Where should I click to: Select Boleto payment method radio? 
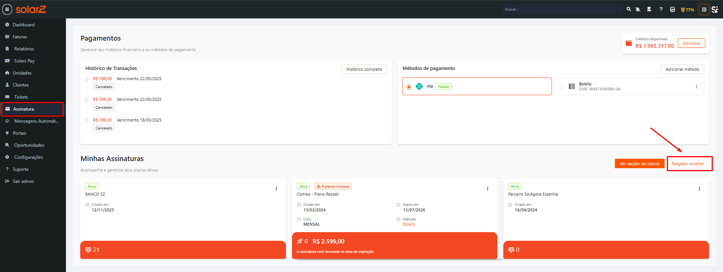[561, 87]
